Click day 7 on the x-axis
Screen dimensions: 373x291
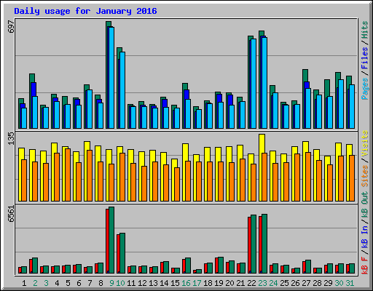[90, 283]
